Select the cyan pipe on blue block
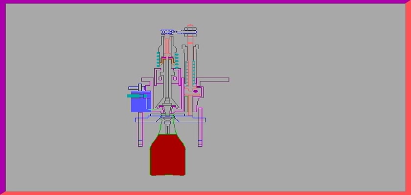 click(x=137, y=96)
